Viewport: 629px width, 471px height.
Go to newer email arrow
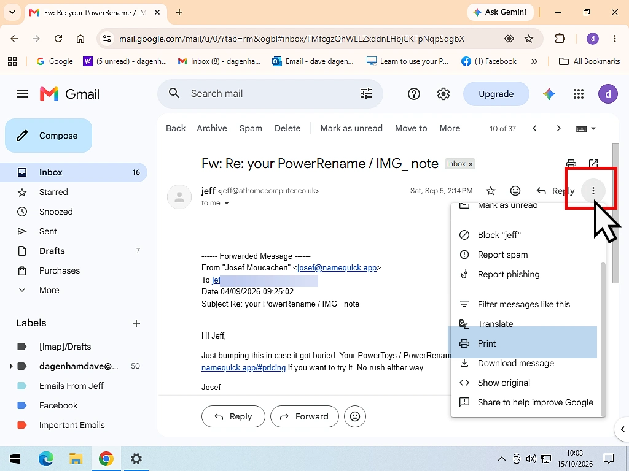(534, 128)
